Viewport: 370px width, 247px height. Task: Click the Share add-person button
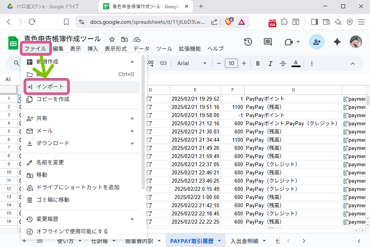[x=317, y=42]
